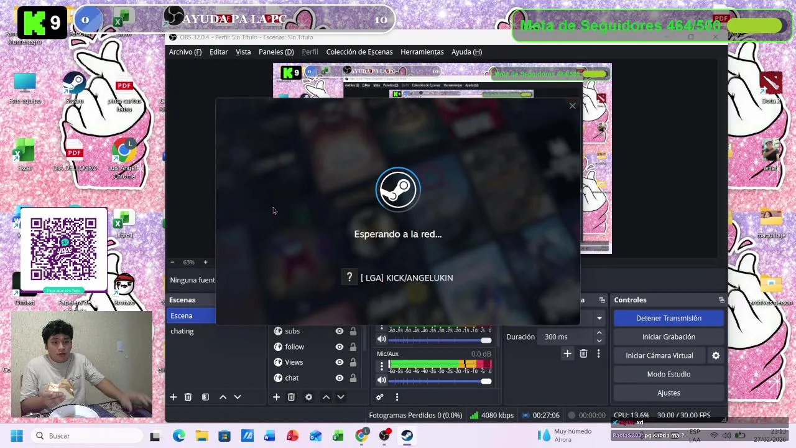Open the Archivo menu in OBS
Screen dimensions: 796x448
[185, 52]
